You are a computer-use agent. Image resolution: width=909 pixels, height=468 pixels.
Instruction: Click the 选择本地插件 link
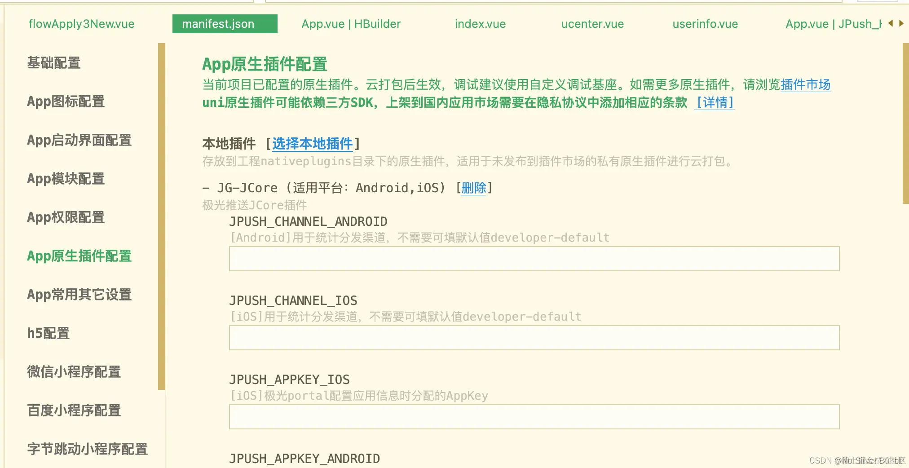313,144
